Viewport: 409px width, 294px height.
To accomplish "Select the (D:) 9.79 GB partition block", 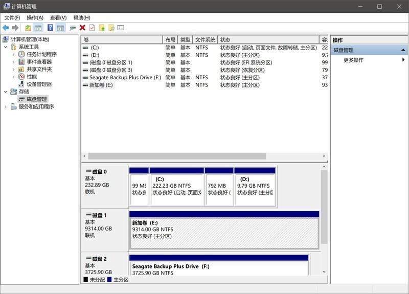I will pos(255,186).
